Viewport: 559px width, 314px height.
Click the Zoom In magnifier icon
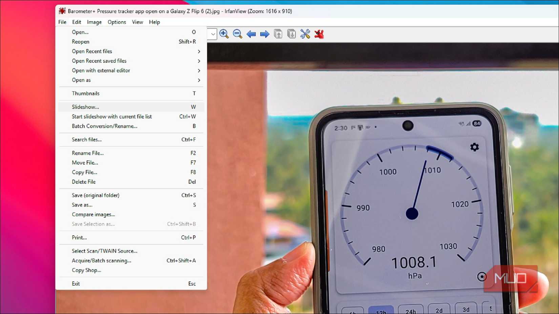[224, 34]
